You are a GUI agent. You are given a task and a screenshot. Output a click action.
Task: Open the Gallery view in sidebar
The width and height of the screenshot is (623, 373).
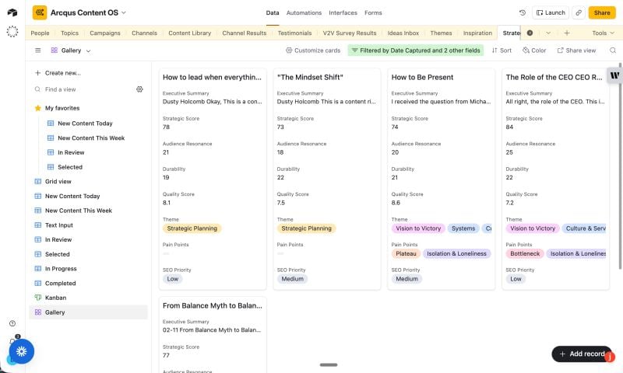point(88,312)
